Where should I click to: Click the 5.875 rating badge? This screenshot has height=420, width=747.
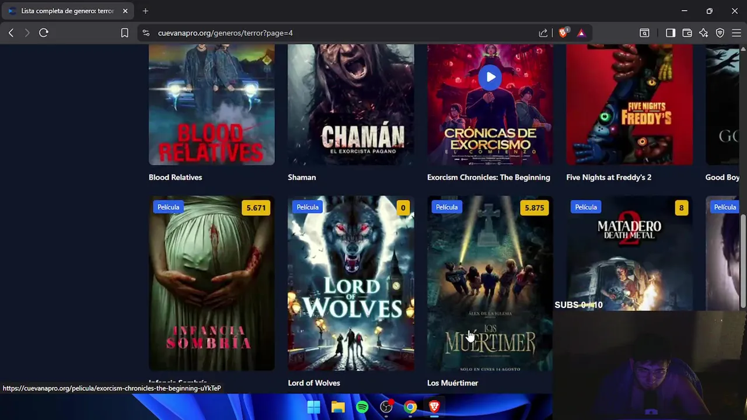[x=534, y=208]
